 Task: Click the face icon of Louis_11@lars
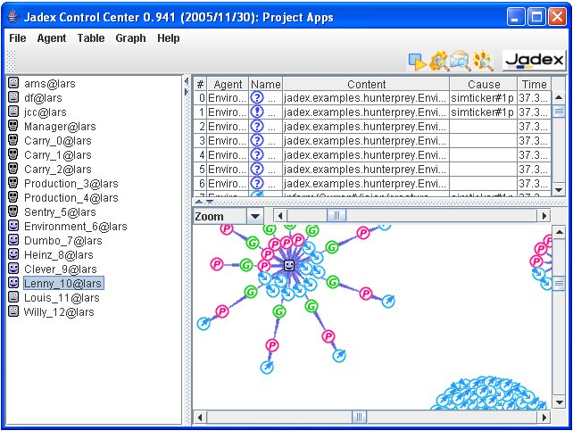click(x=13, y=297)
